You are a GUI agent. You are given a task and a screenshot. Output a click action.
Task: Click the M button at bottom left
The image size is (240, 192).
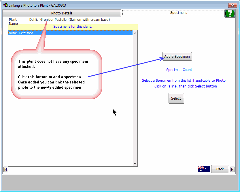[6, 169]
